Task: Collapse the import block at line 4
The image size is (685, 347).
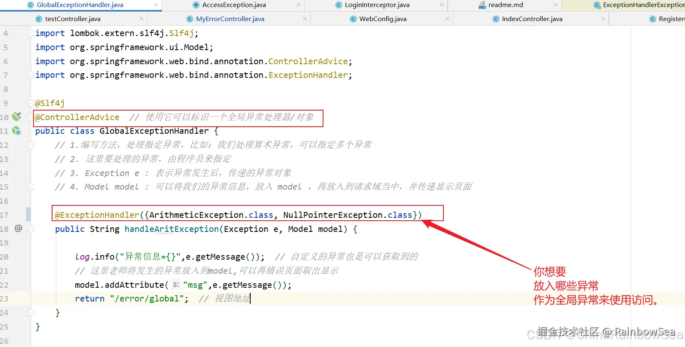Action: click(x=31, y=34)
